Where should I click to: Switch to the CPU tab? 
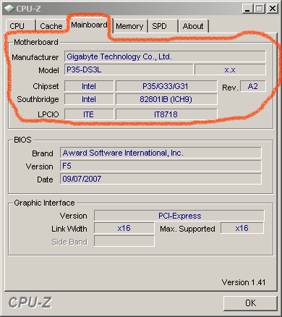point(21,26)
